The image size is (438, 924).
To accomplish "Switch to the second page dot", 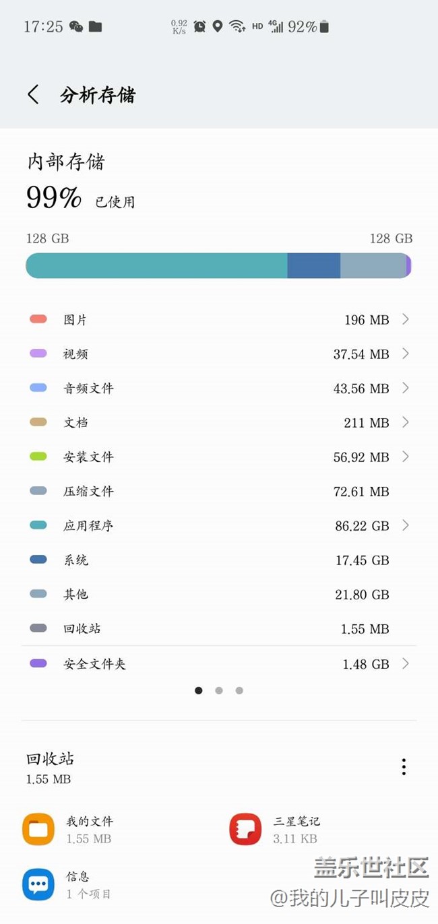I will coord(219,690).
